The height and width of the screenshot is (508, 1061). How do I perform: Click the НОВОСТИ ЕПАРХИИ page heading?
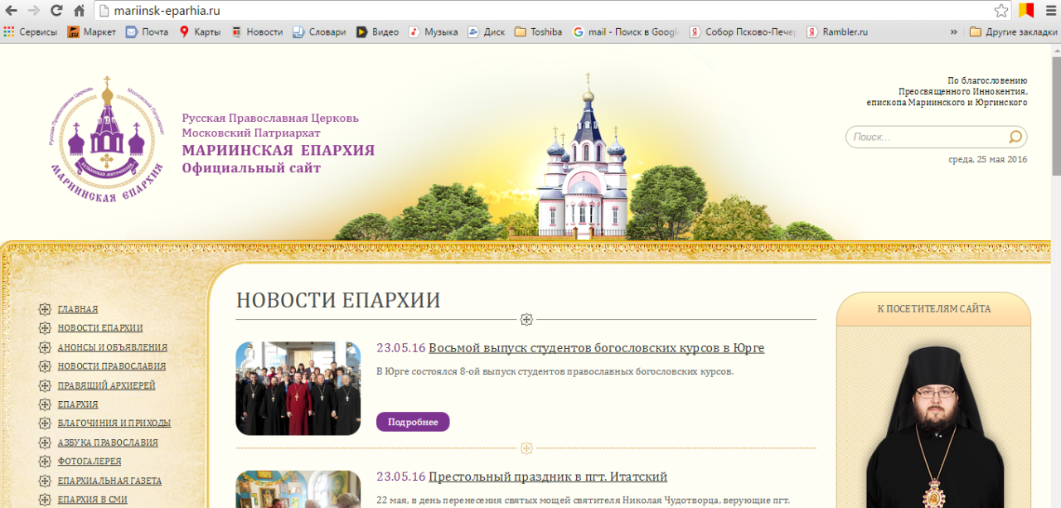338,300
